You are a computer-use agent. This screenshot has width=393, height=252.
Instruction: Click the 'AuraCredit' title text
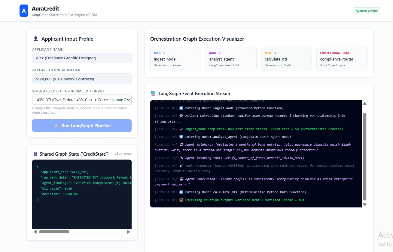click(45, 9)
